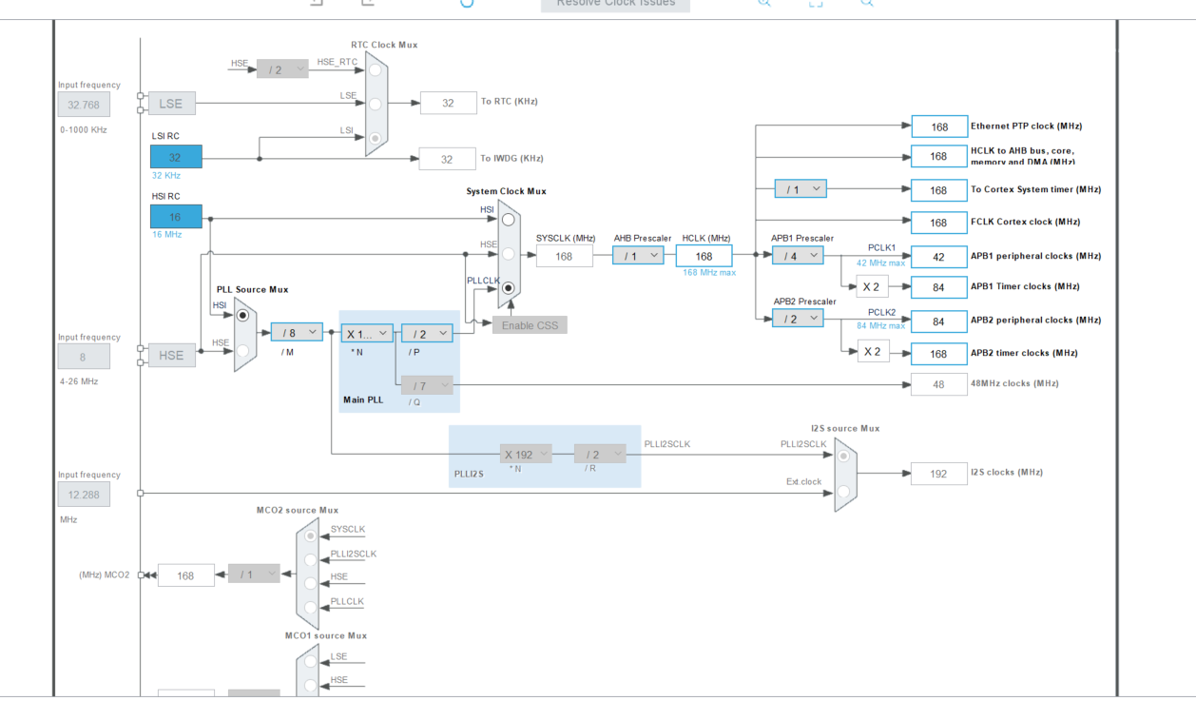
Task: Choose HSI in PLL Source Mux
Action: coord(243,315)
